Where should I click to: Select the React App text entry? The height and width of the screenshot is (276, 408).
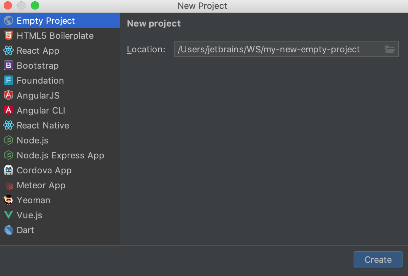[38, 51]
